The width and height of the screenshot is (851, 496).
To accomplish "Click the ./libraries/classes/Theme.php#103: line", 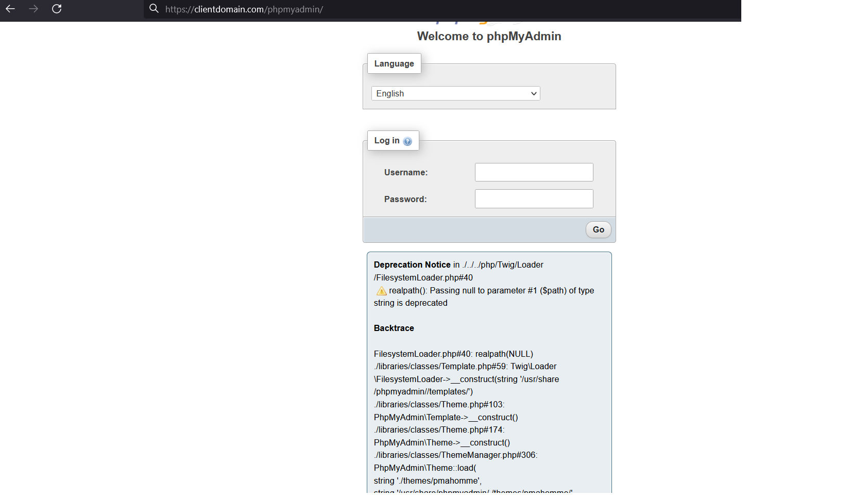I will (x=439, y=404).
